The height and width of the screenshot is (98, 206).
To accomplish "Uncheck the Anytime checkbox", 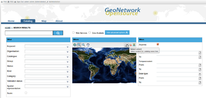I will pyautogui.click(x=158, y=44).
